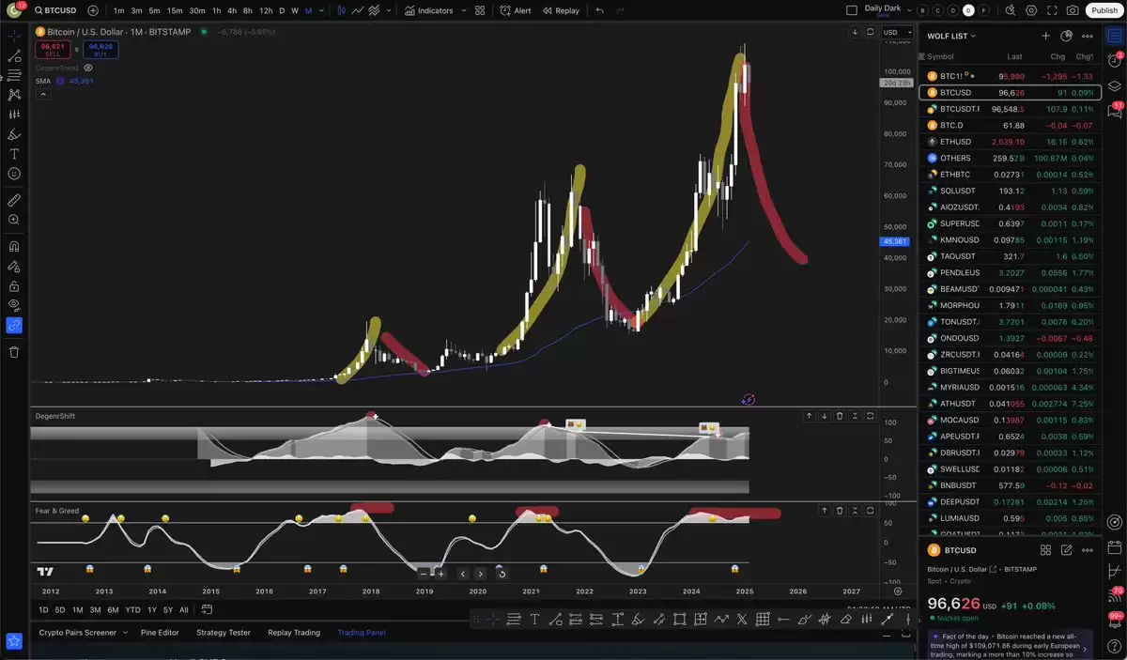
Task: Select the D daily timeframe
Action: pos(282,10)
